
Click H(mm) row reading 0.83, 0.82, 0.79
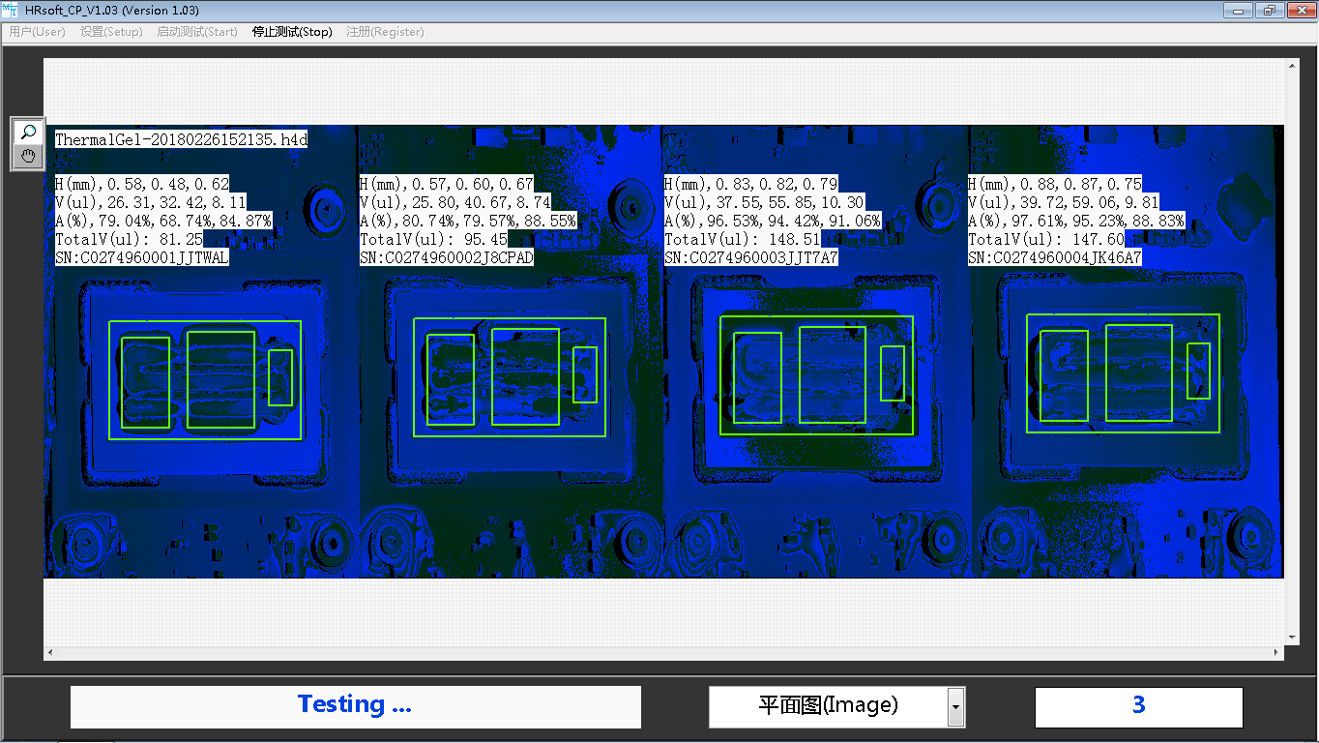coord(751,184)
